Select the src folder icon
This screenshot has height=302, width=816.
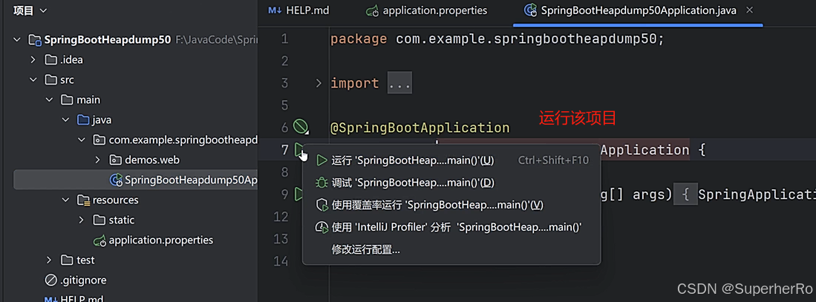coord(51,79)
